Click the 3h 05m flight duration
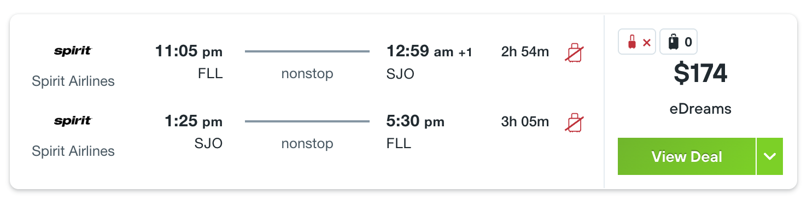Image resolution: width=807 pixels, height=199 pixels. 525,121
